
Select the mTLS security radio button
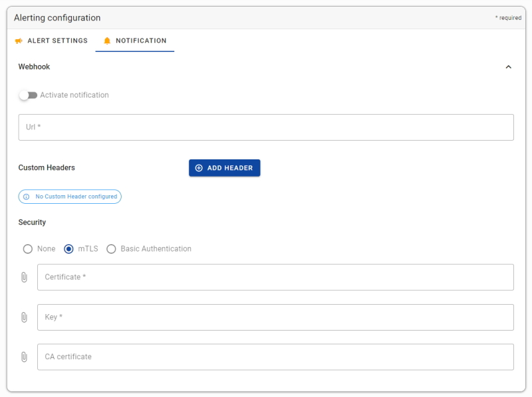pyautogui.click(x=68, y=249)
